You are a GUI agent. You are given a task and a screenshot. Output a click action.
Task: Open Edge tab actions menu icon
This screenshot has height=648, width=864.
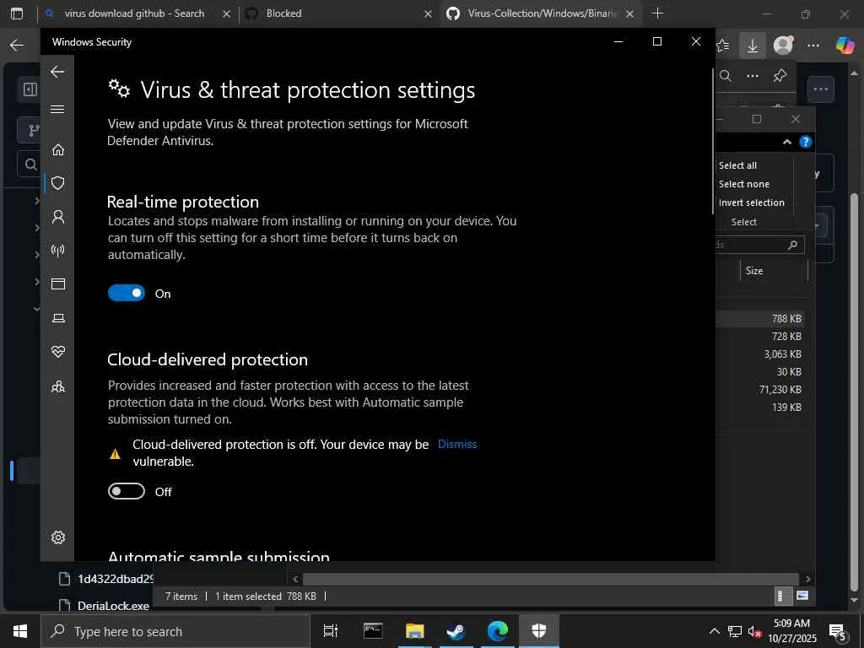pyautogui.click(x=17, y=13)
